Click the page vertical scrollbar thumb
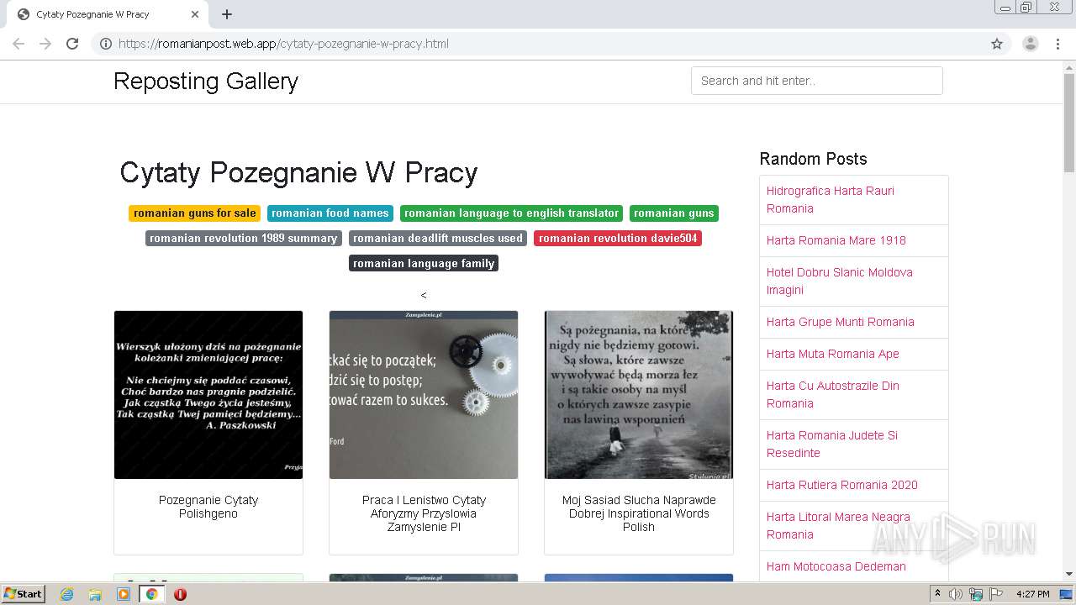1076x605 pixels. pyautogui.click(x=1069, y=122)
